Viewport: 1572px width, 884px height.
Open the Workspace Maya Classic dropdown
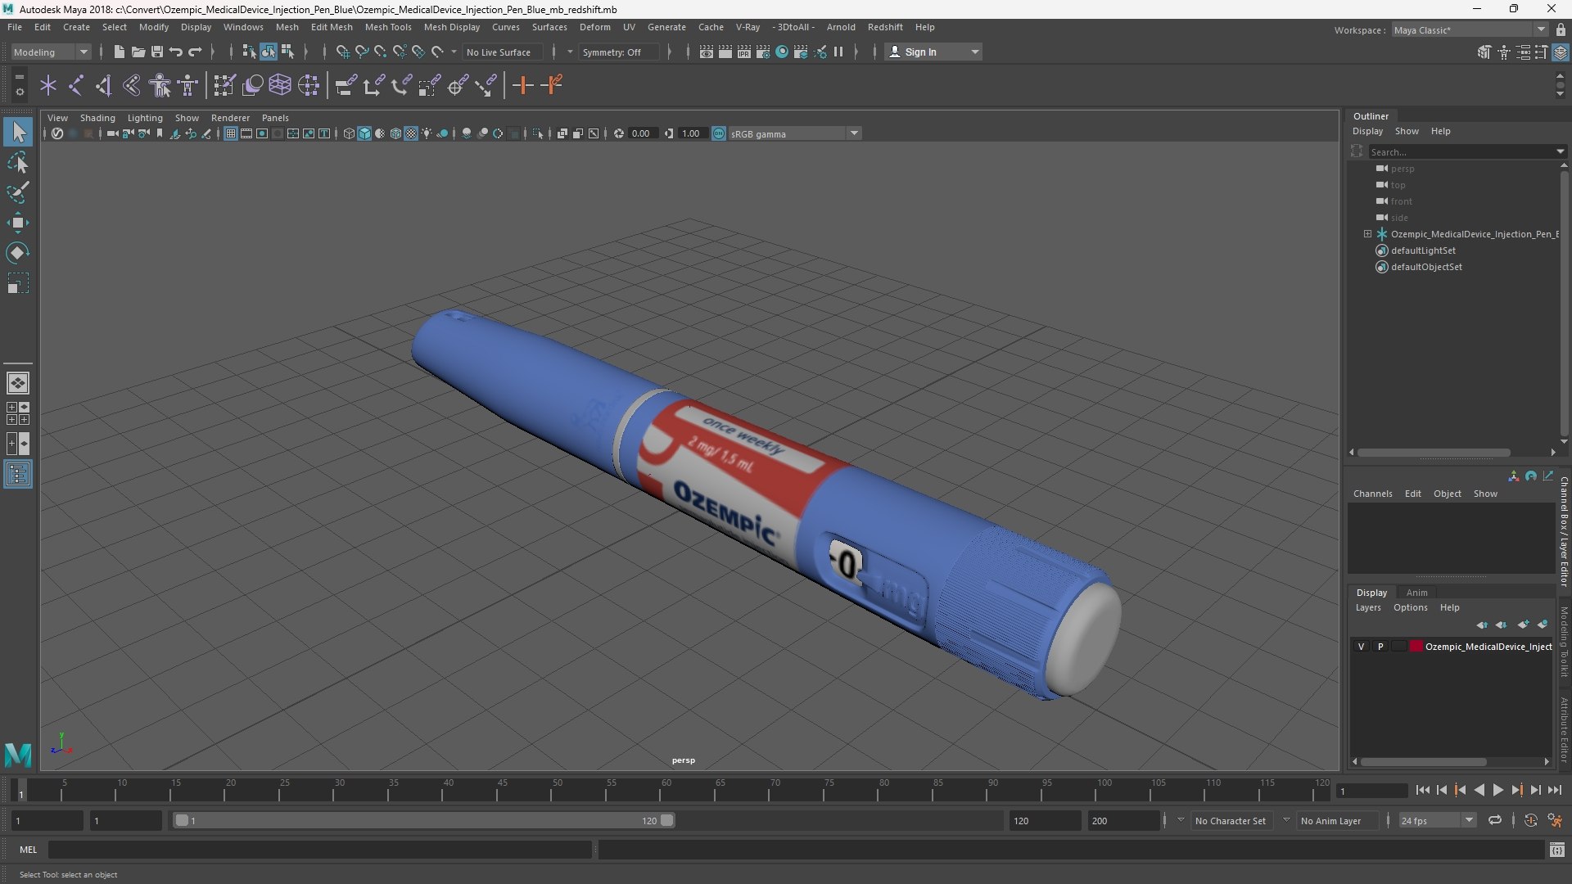pos(1470,29)
